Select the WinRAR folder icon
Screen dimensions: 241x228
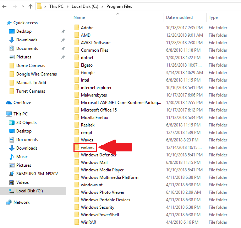pyautogui.click(x=77, y=222)
